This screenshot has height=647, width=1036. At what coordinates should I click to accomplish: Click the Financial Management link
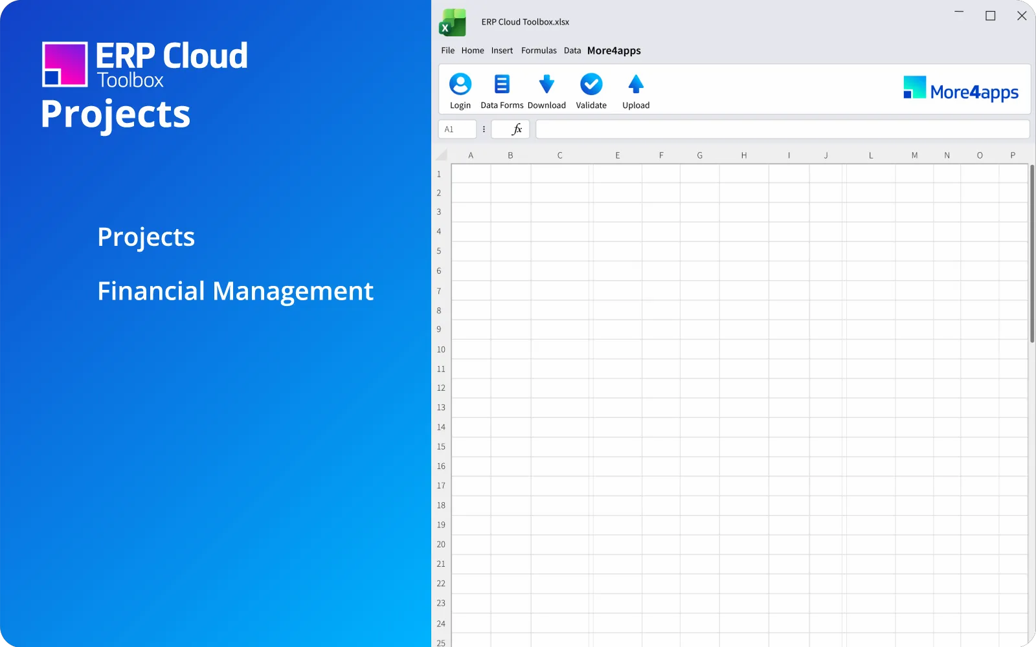pos(236,291)
